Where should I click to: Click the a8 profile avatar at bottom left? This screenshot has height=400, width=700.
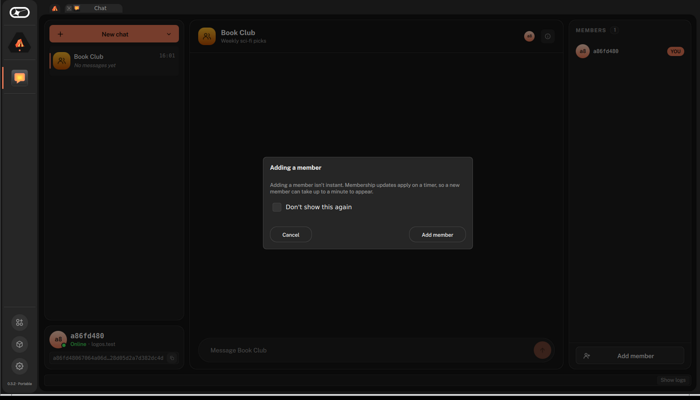click(x=58, y=339)
